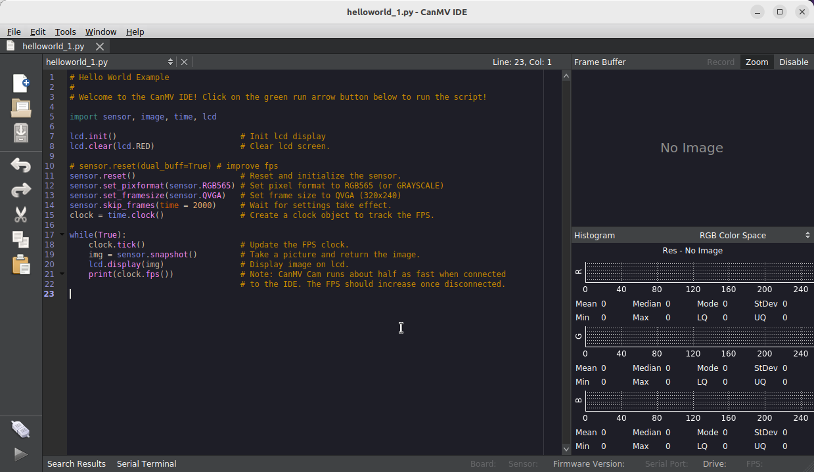Screen dimensions: 814x472
Task: Cut selection with the scissors icon
Action: point(21,215)
